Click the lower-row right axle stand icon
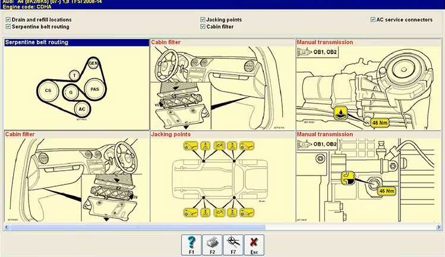This screenshot has height=257, width=445. [232, 212]
